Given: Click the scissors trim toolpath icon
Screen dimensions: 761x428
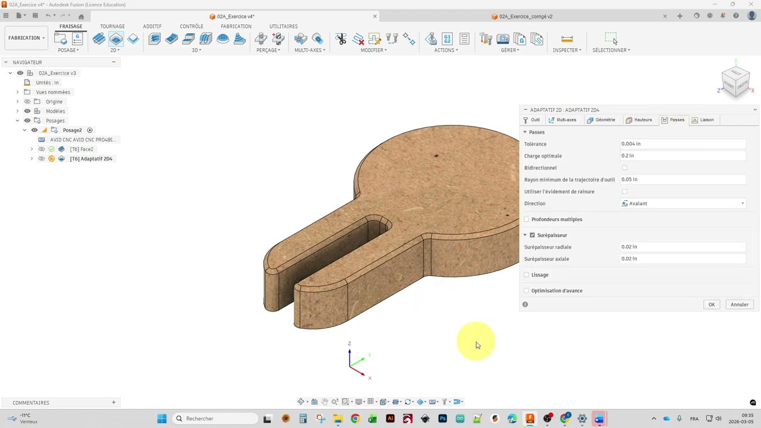Looking at the screenshot, I should pyautogui.click(x=341, y=39).
